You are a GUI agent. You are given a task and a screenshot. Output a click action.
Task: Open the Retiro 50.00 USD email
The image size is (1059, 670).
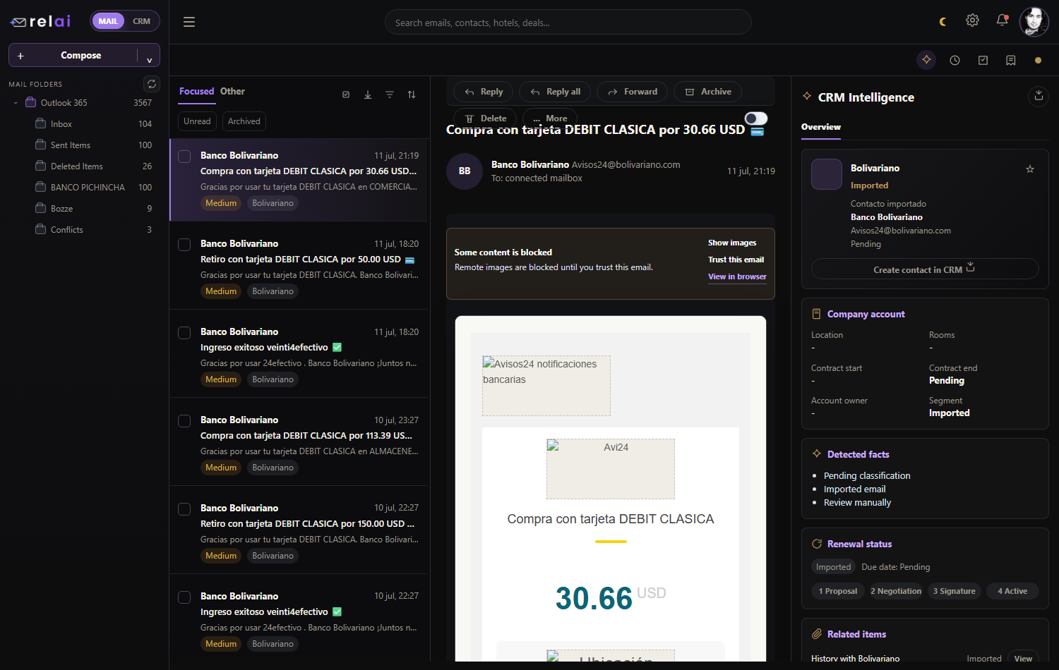pos(299,265)
